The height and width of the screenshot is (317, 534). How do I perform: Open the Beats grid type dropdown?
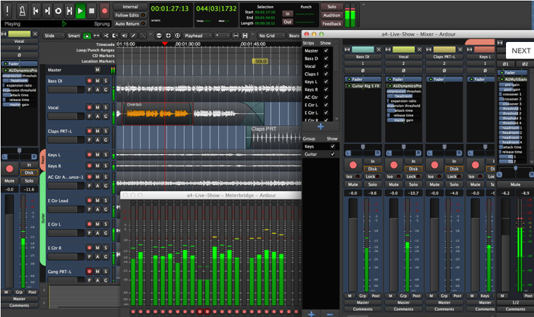coord(294,36)
